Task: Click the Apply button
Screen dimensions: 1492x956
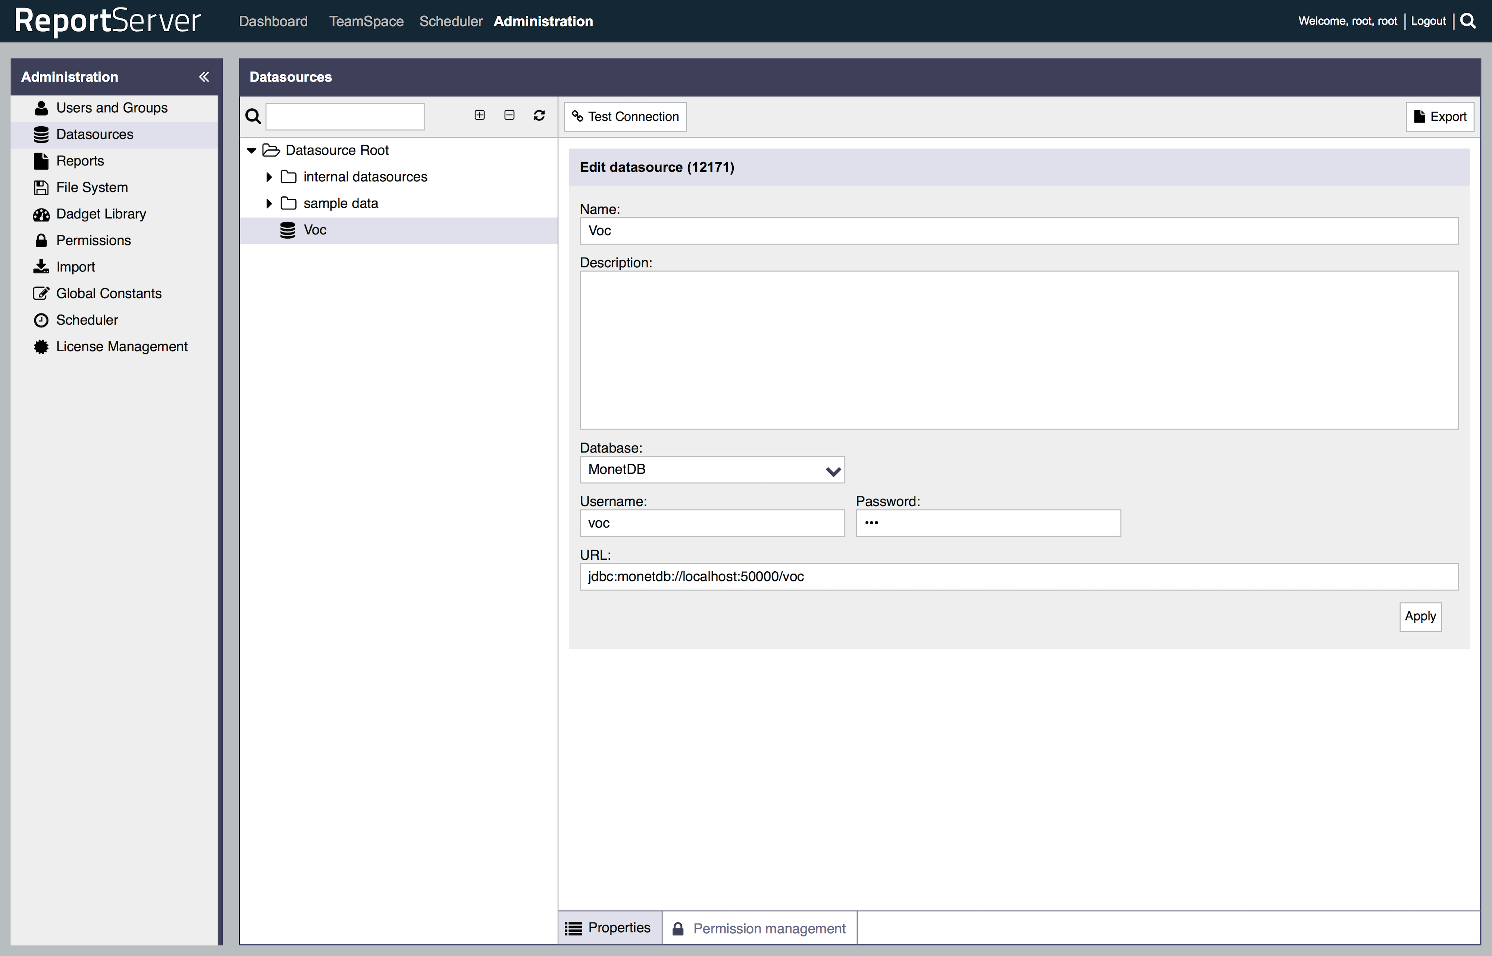Action: [x=1420, y=616]
